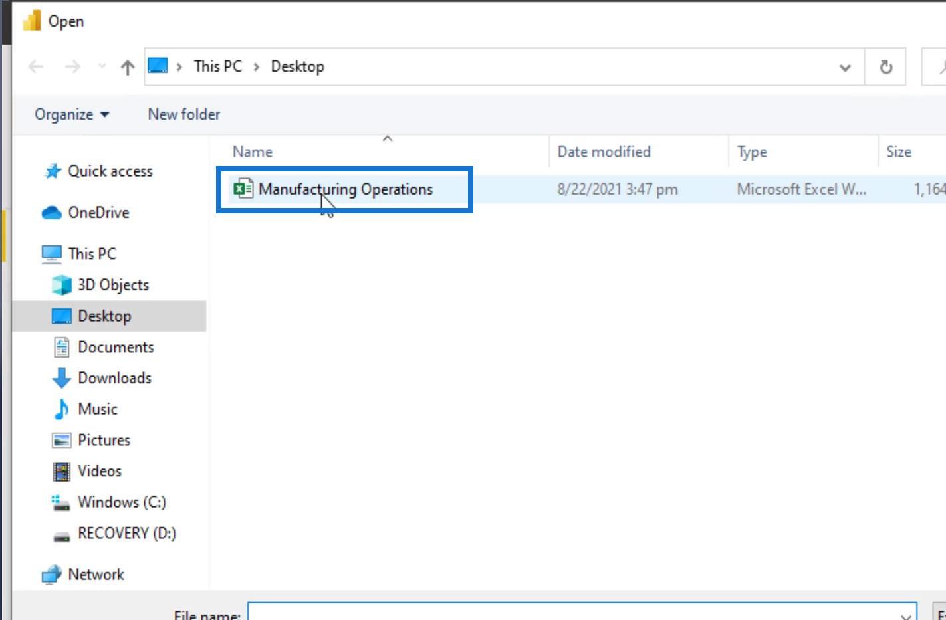946x620 pixels.
Task: Click the Forward navigation arrow
Action: (x=72, y=66)
